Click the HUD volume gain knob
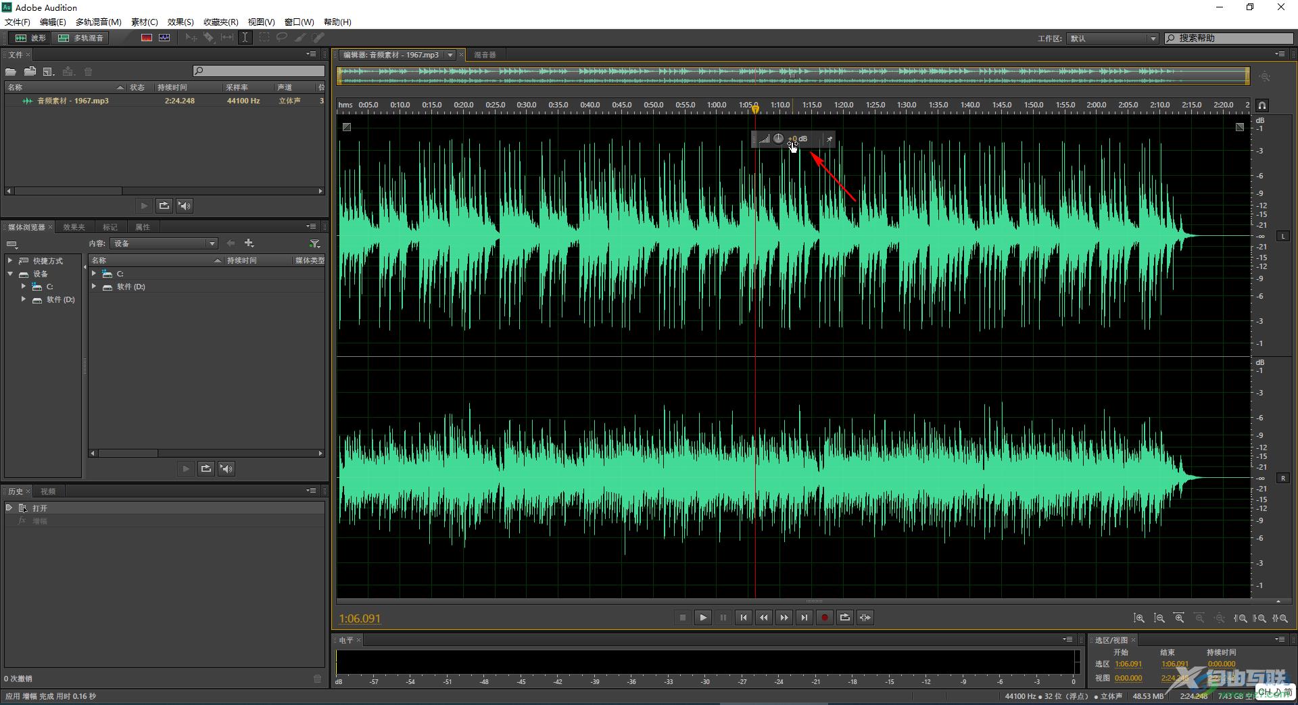Viewport: 1298px width, 705px height. (778, 139)
